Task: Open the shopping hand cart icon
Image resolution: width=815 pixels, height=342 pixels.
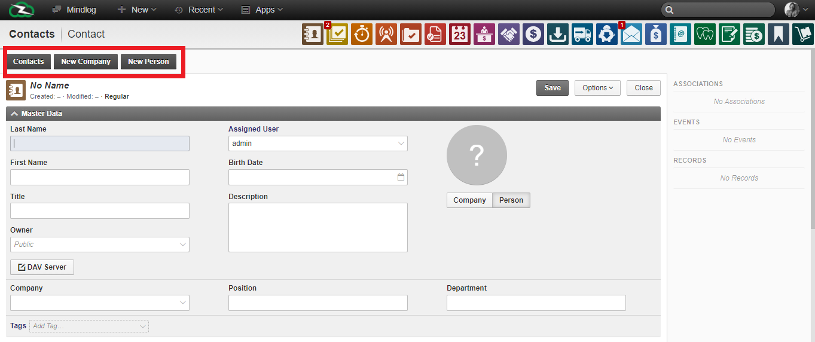Action: pyautogui.click(x=803, y=35)
